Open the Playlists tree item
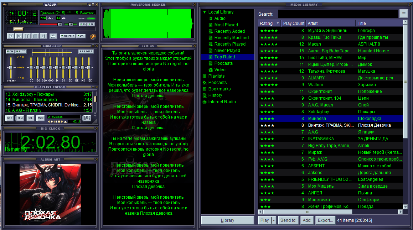This screenshot has height=230, width=413. pos(216,76)
